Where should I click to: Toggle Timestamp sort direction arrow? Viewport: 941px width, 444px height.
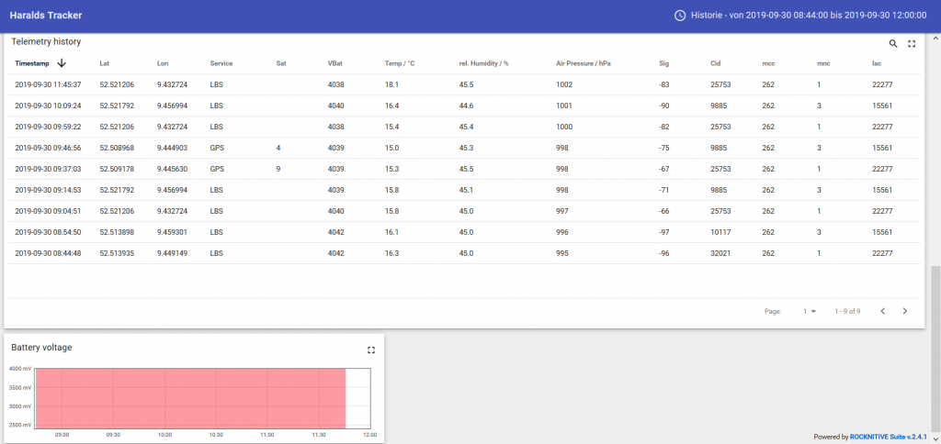point(62,63)
